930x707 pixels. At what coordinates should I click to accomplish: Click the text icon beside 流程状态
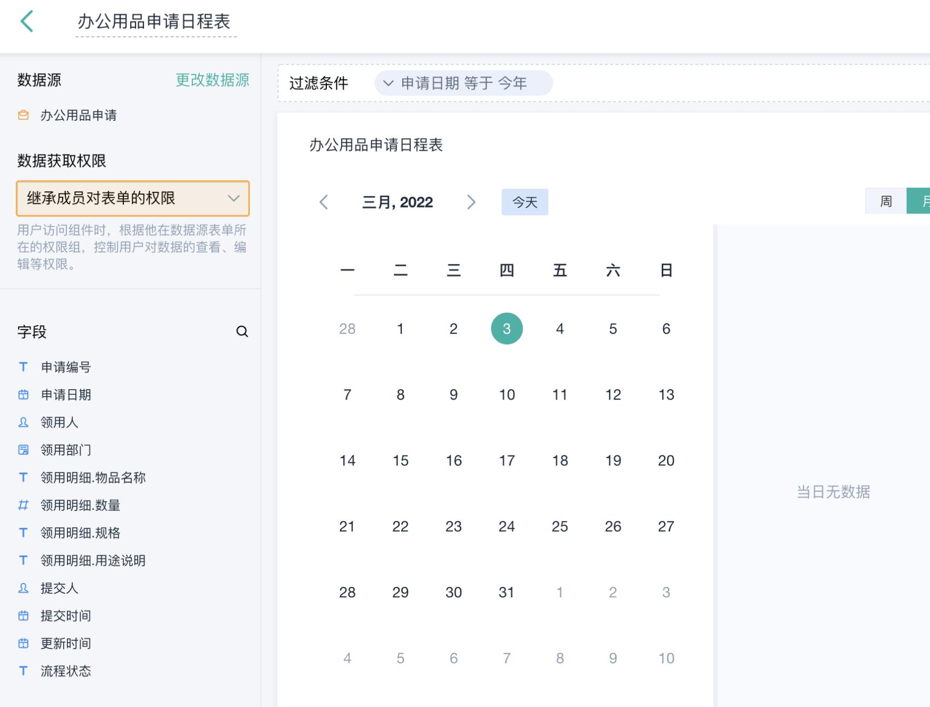pyautogui.click(x=23, y=671)
